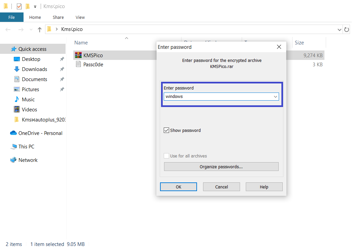352x249 pixels.
Task: Click the Kms pico address bar path
Action: pos(72,29)
